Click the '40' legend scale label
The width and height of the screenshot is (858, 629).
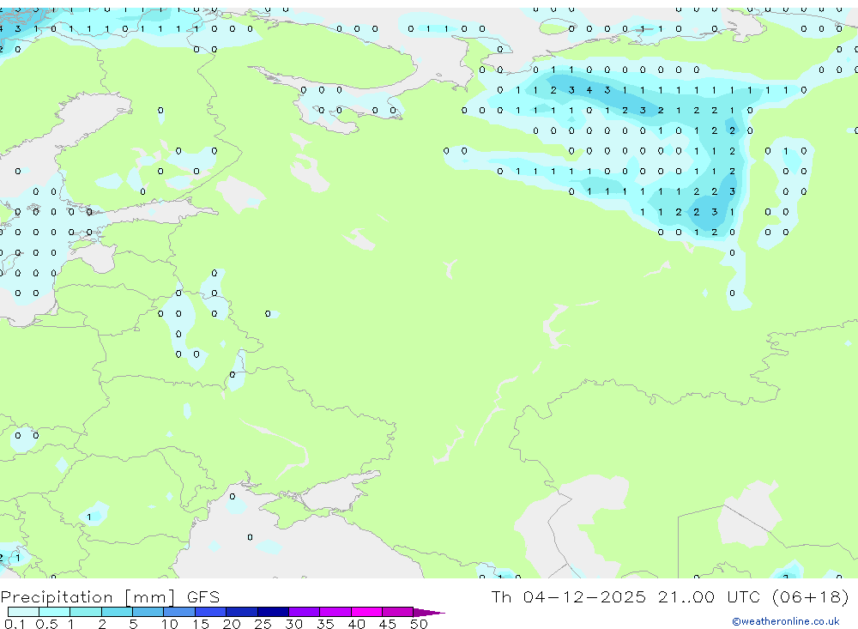tap(357, 624)
